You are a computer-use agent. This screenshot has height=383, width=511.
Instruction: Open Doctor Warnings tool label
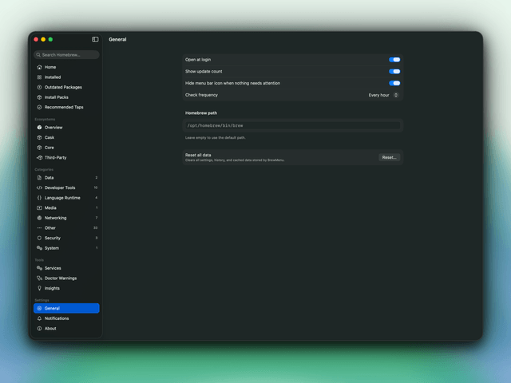(61, 278)
